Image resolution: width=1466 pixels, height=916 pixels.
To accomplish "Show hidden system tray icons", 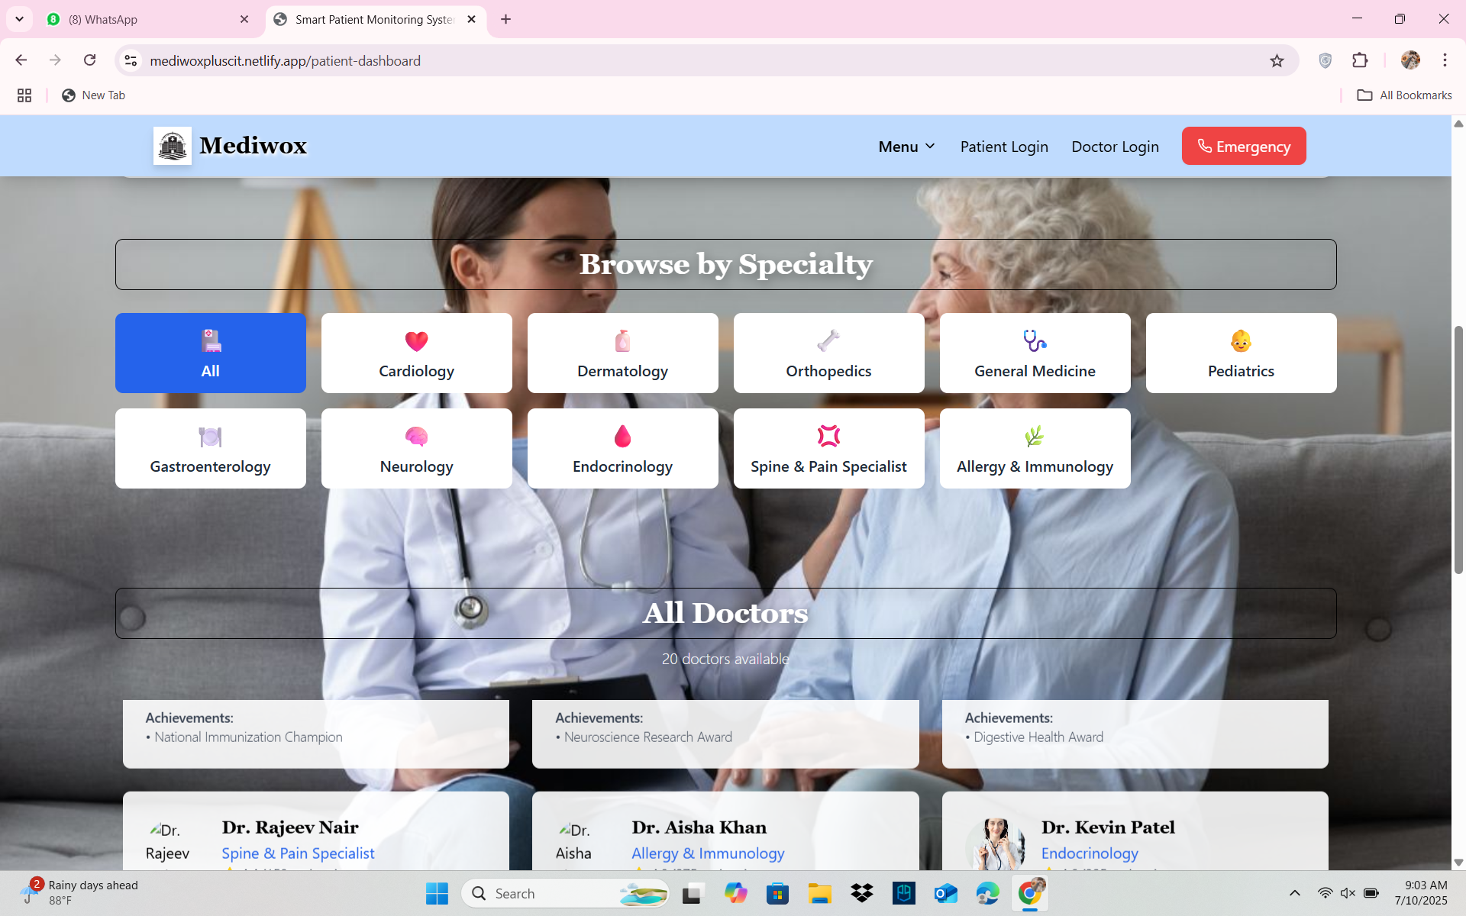I will point(1294,893).
